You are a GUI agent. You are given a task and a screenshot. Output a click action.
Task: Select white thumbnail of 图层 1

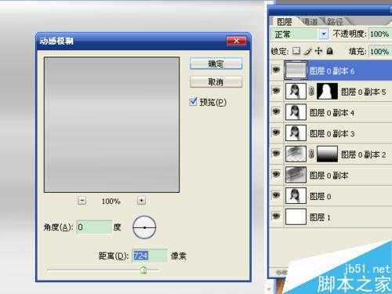click(x=296, y=216)
